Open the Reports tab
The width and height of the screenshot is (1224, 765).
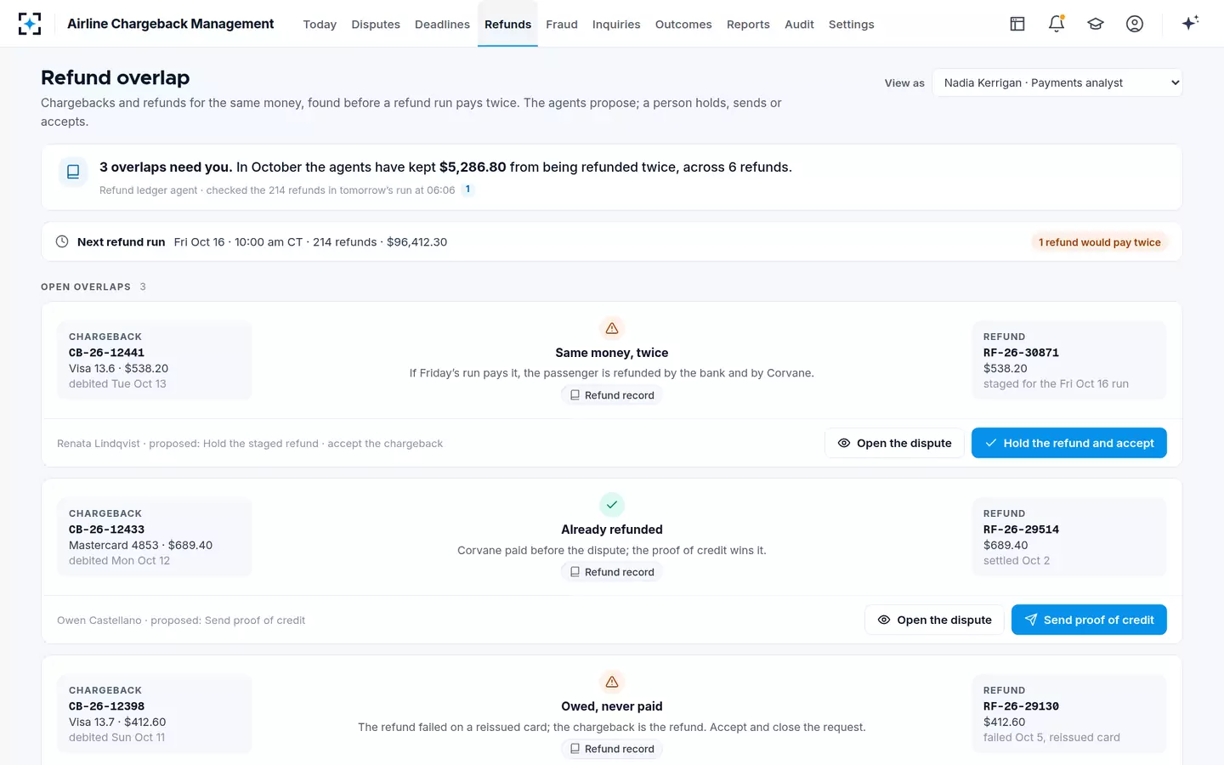click(x=748, y=25)
